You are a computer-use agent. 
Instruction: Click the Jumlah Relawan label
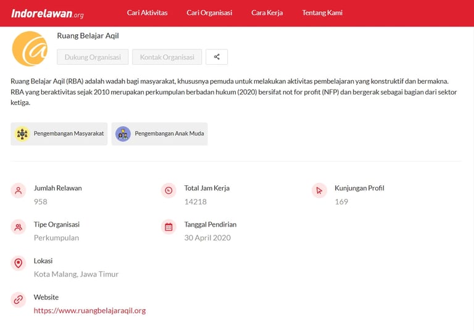pyautogui.click(x=58, y=188)
